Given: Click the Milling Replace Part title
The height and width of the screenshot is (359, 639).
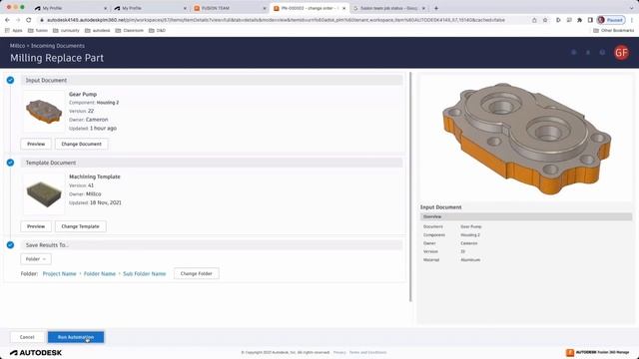Looking at the screenshot, I should [57, 58].
